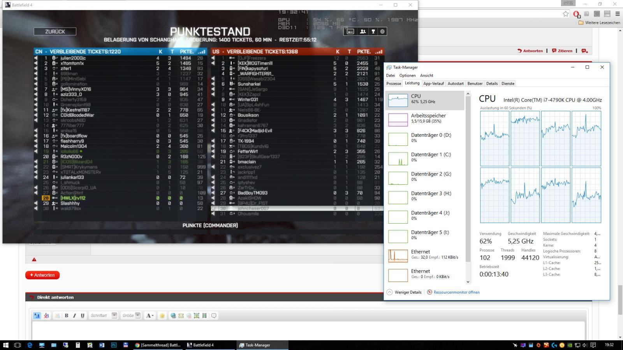Viewport: 623px width, 350px height.
Task: Switch to the Chrome Sammelthread taskbar button
Action: tap(158, 345)
